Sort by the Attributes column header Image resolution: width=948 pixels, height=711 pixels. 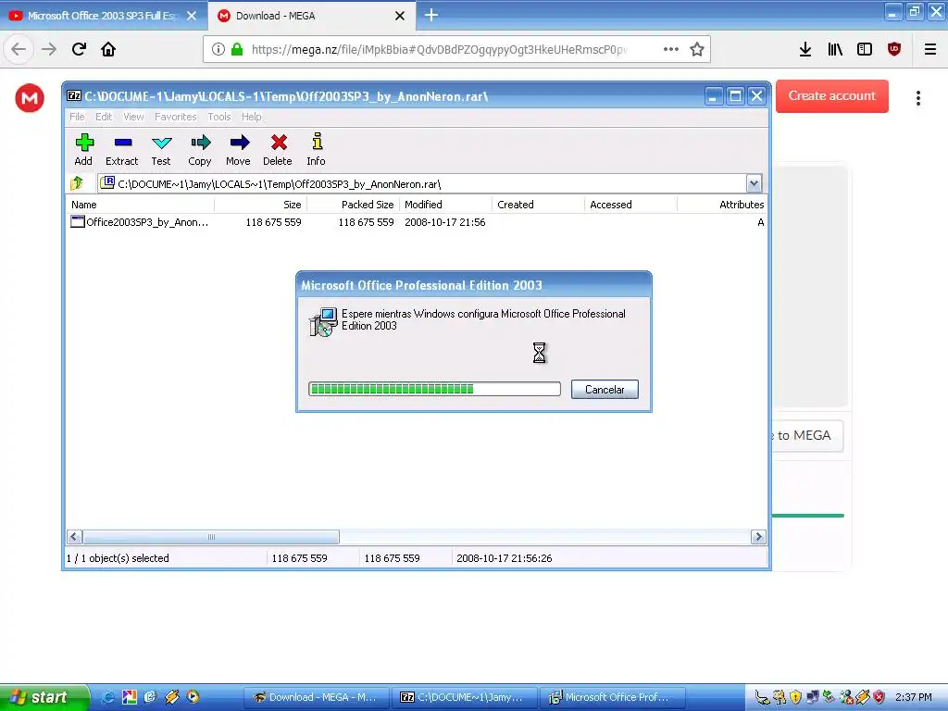point(722,205)
